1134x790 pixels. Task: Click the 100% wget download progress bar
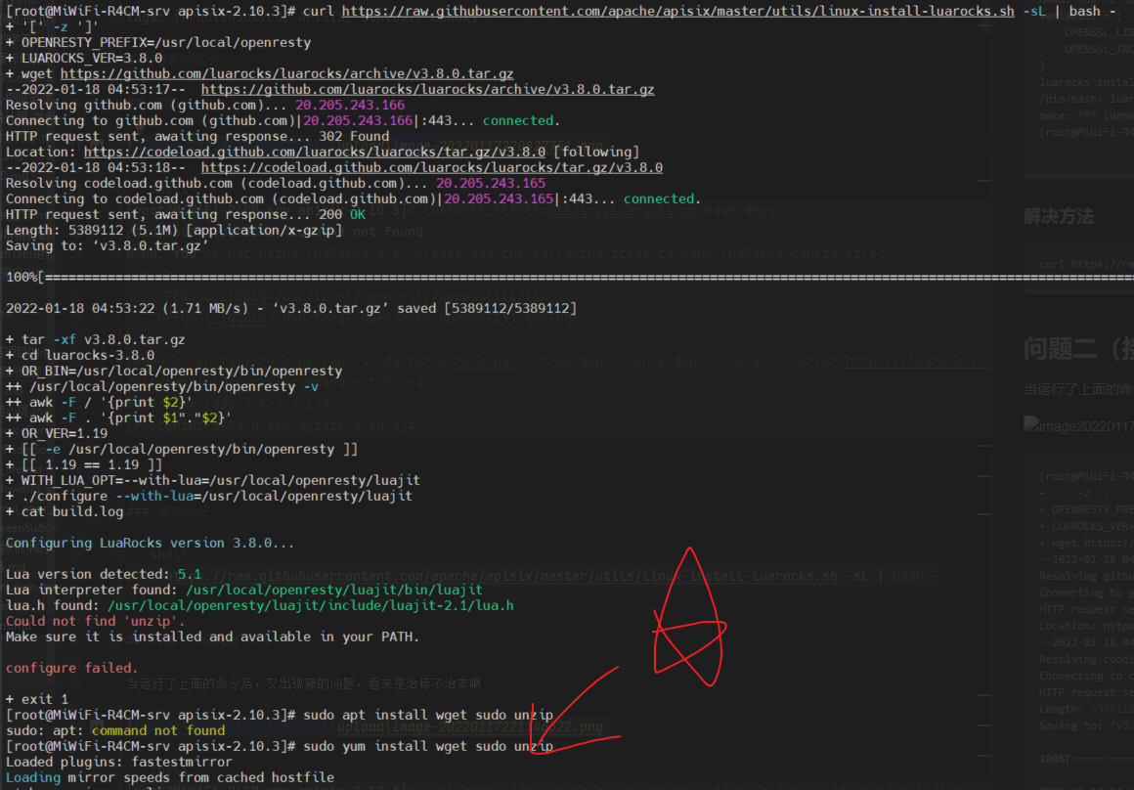pos(570,277)
